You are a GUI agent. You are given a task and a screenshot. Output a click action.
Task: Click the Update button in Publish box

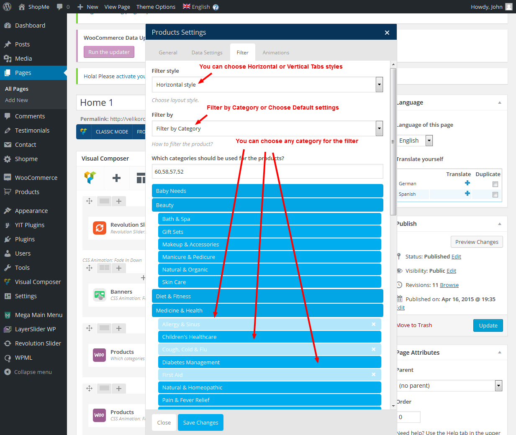click(x=488, y=325)
